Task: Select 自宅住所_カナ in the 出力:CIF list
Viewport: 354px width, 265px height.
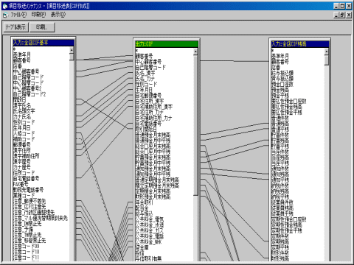Action: pos(149,113)
